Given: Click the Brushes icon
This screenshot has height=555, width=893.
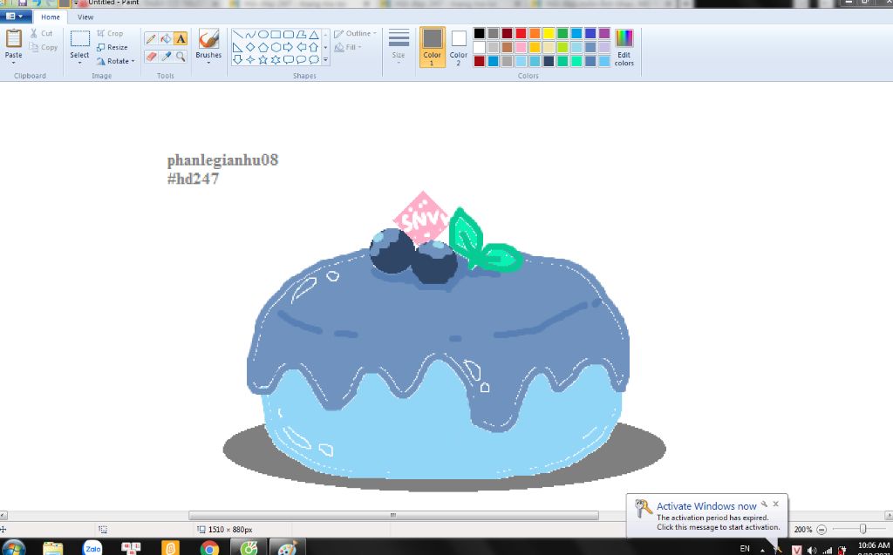Looking at the screenshot, I should point(208,38).
